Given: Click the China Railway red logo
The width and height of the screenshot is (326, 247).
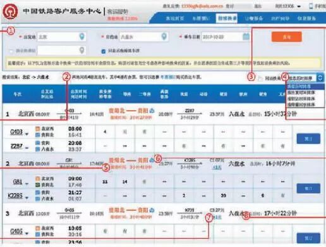Looking at the screenshot, I should [x=9, y=11].
